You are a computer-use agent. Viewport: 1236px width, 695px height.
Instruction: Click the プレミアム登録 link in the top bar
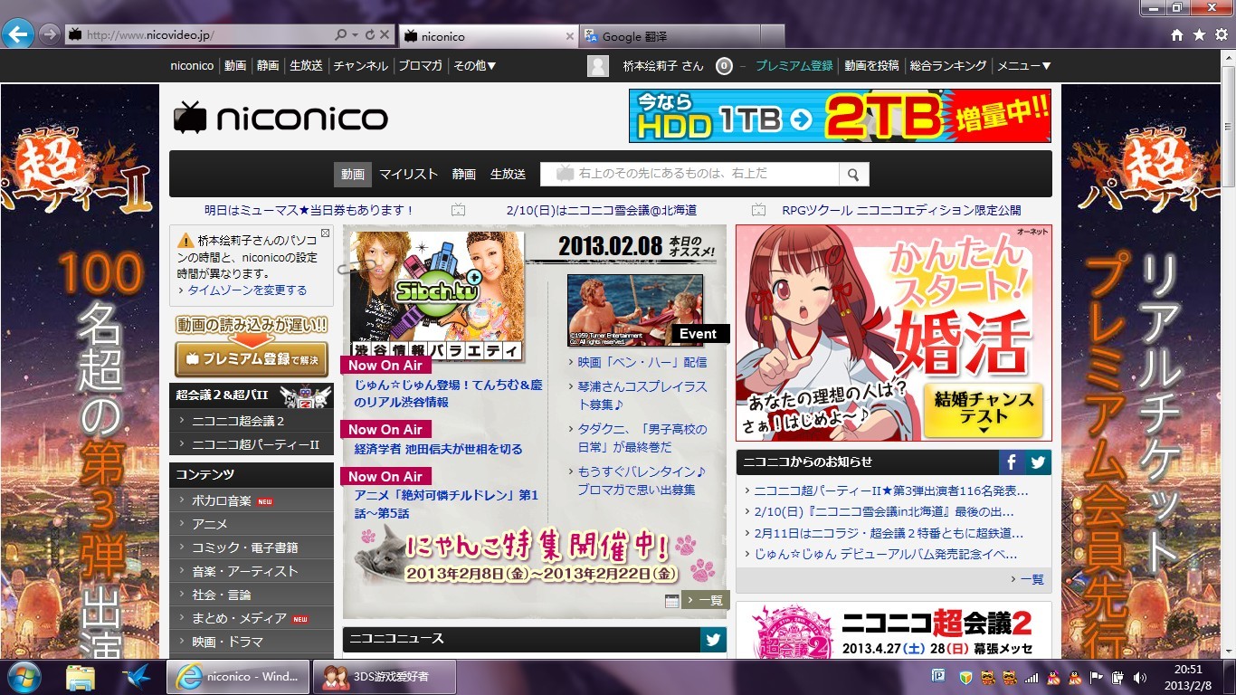click(x=794, y=66)
